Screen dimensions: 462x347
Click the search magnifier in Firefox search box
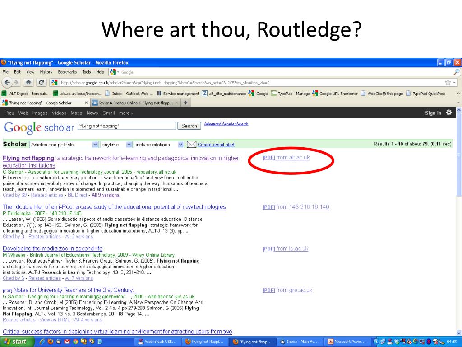pyautogui.click(x=457, y=72)
